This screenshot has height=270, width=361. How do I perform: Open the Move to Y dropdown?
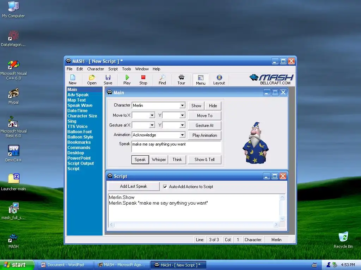pos(182,115)
